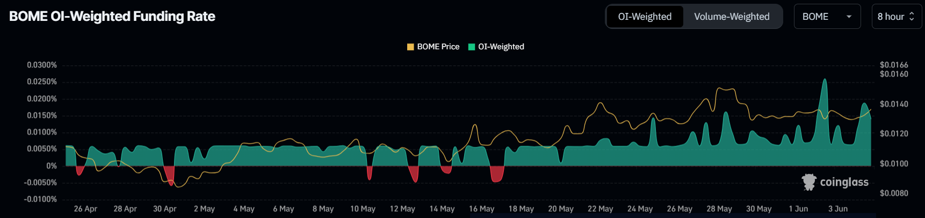Click the 1 Jun date label
This screenshot has width=925, height=218.
click(798, 209)
